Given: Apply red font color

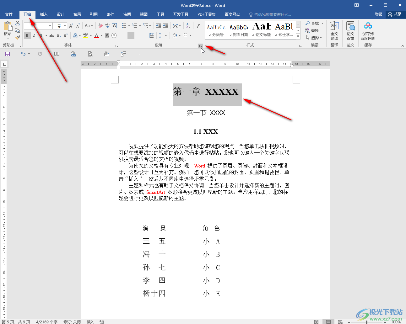Looking at the screenshot, I should coord(96,35).
